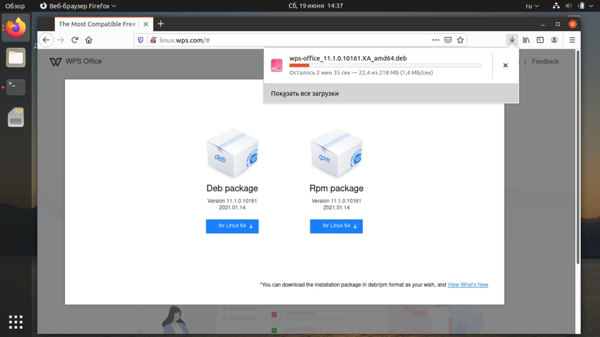Click the Firefox downloads arrow icon

click(x=511, y=39)
